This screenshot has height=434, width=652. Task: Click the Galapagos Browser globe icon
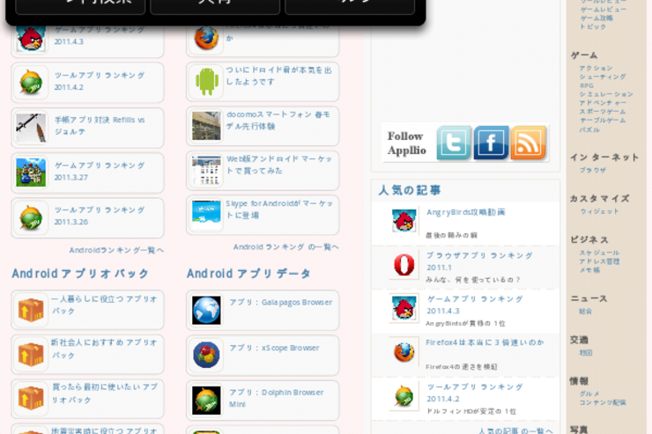point(206,310)
